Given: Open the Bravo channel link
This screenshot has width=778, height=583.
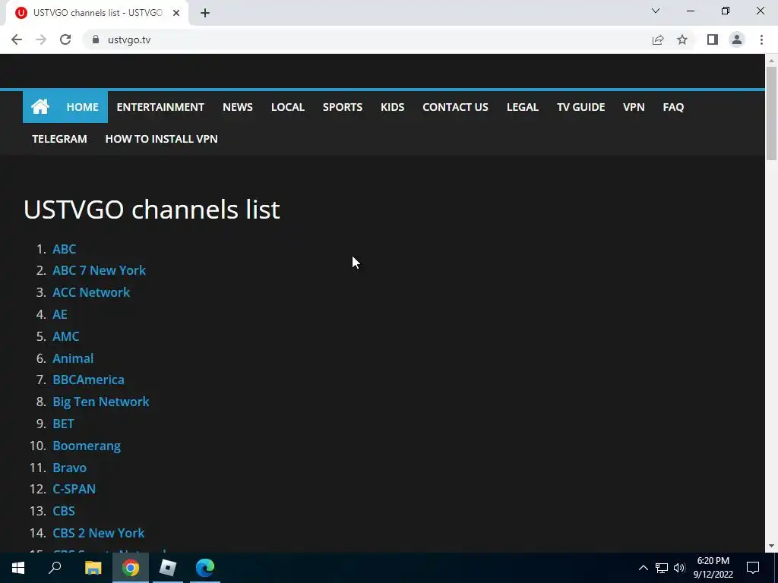Looking at the screenshot, I should coord(69,468).
